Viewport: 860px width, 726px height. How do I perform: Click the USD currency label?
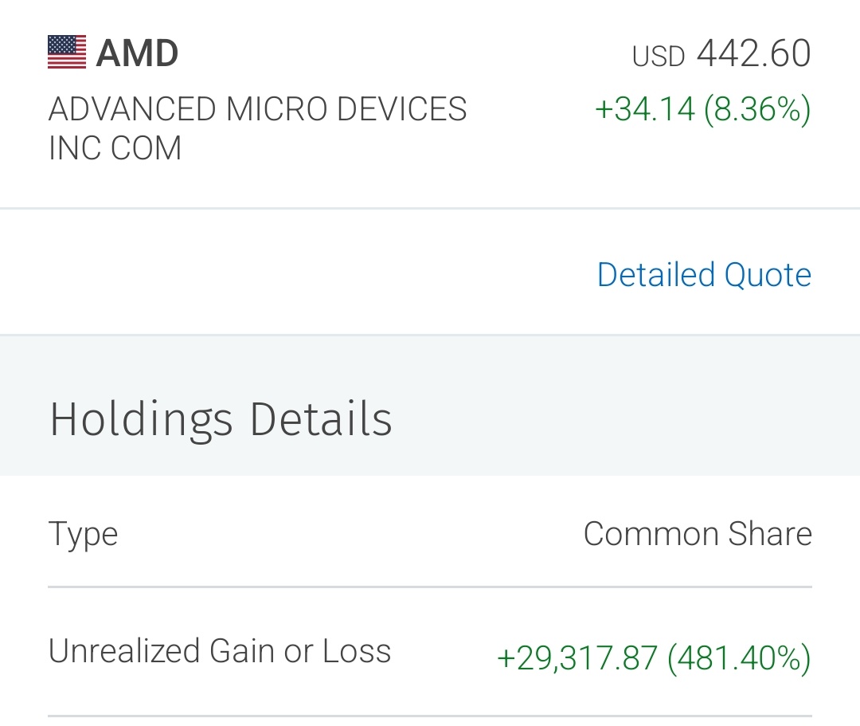pyautogui.click(x=659, y=56)
